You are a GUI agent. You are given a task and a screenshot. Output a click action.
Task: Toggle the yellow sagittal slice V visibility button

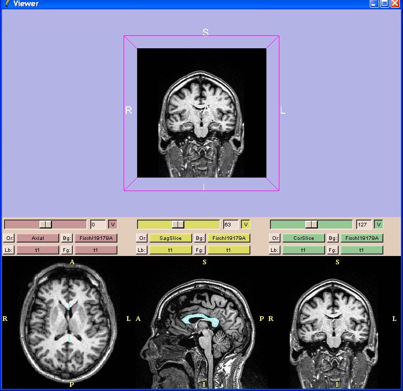point(246,225)
